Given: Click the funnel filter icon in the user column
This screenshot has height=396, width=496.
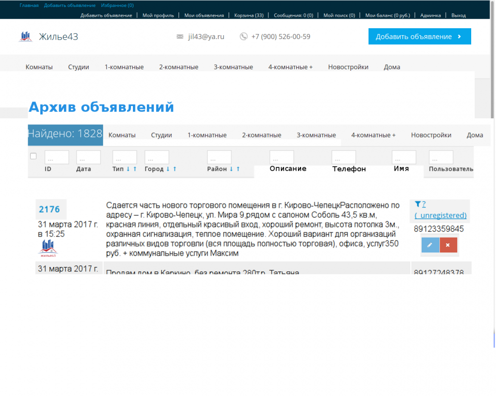Looking at the screenshot, I should tap(418, 204).
